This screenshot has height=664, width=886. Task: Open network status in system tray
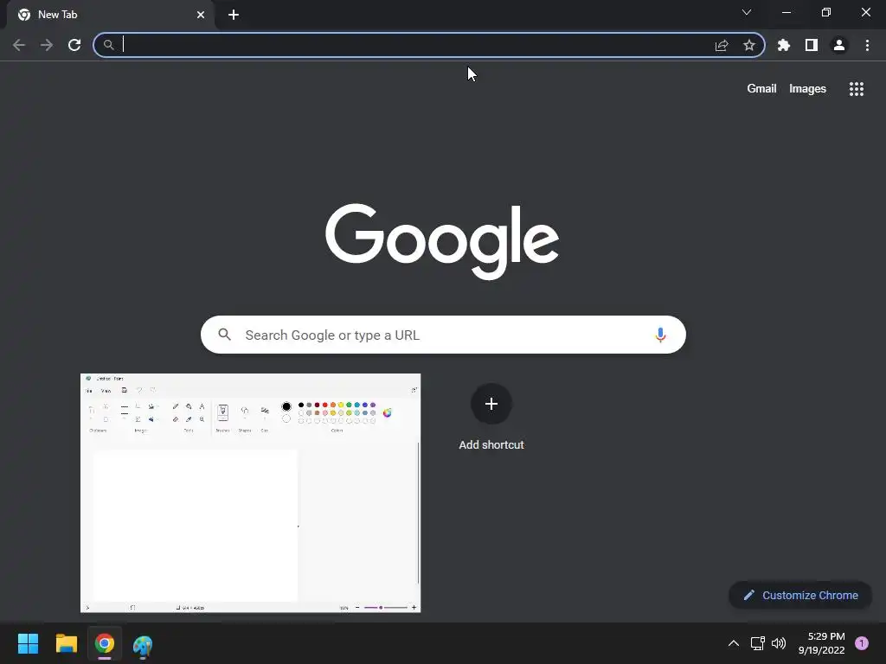(x=757, y=643)
